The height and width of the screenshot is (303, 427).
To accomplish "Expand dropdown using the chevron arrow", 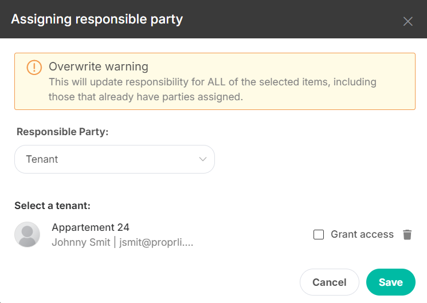I will [x=202, y=159].
